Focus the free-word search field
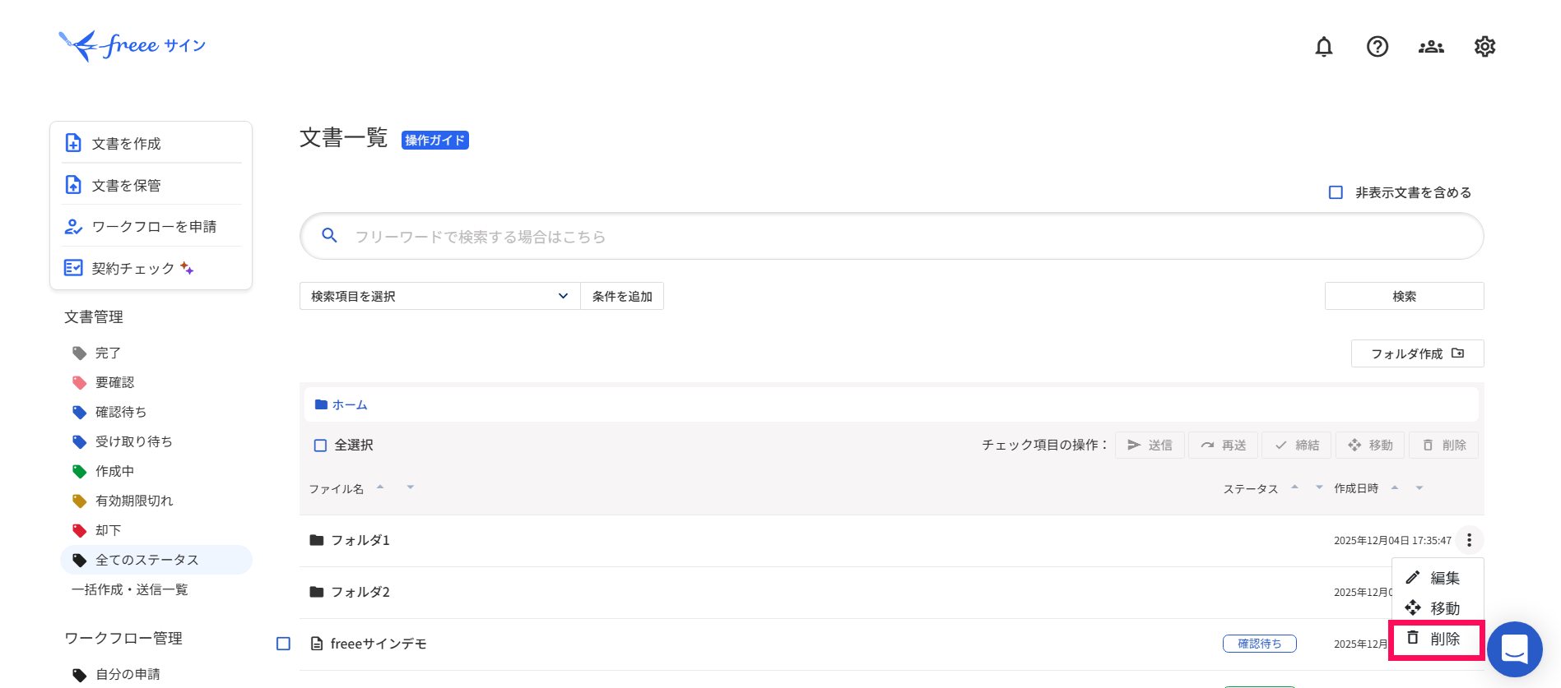Image resolution: width=1561 pixels, height=688 pixels. (891, 237)
